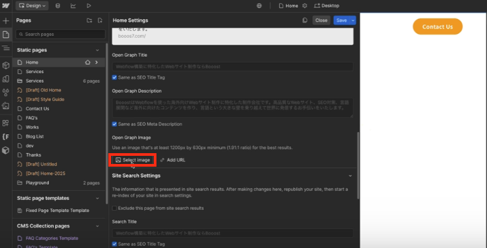Open the Variables icon in sidebar
Viewport: 487px width, 248px height.
point(5,79)
